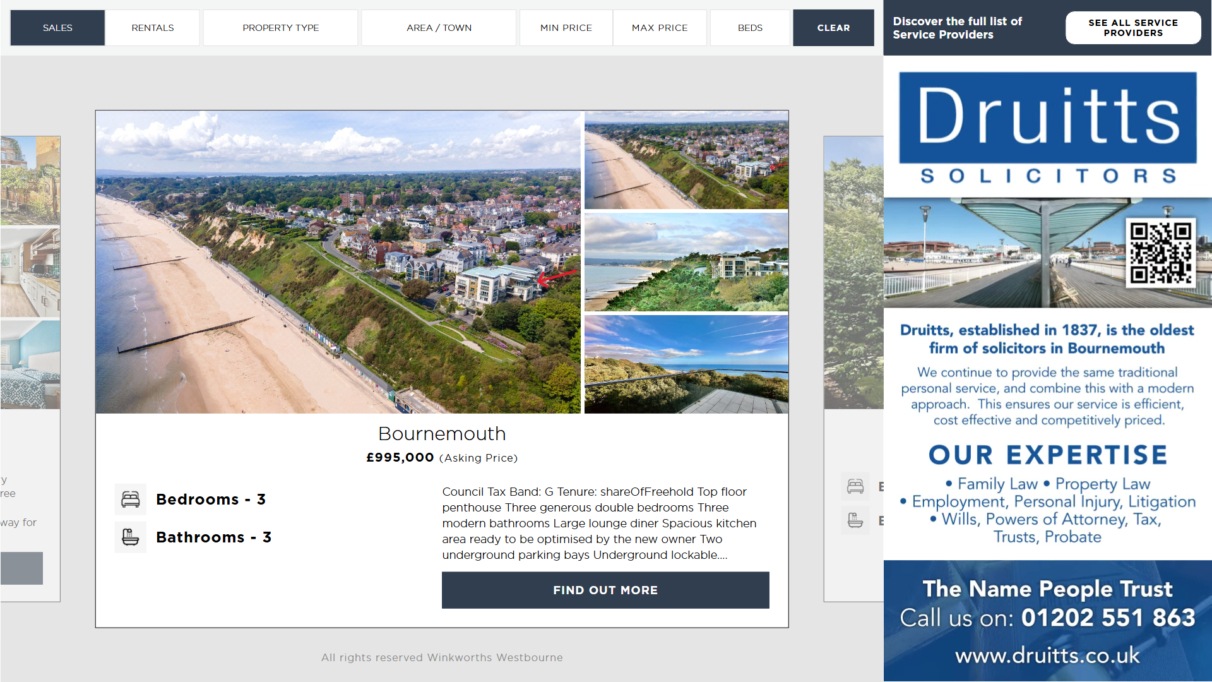Click Find Out More for Bournemouth property
Viewport: 1212px width, 682px height.
[x=605, y=590]
